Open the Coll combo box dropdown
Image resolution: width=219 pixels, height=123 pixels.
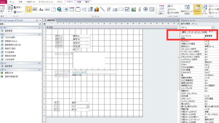pyautogui.click(x=88, y=106)
